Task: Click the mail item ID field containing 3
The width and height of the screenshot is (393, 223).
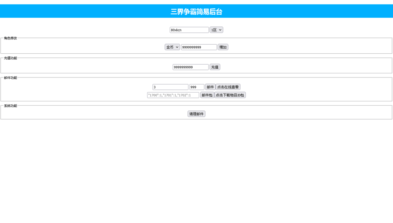Action: click(170, 87)
